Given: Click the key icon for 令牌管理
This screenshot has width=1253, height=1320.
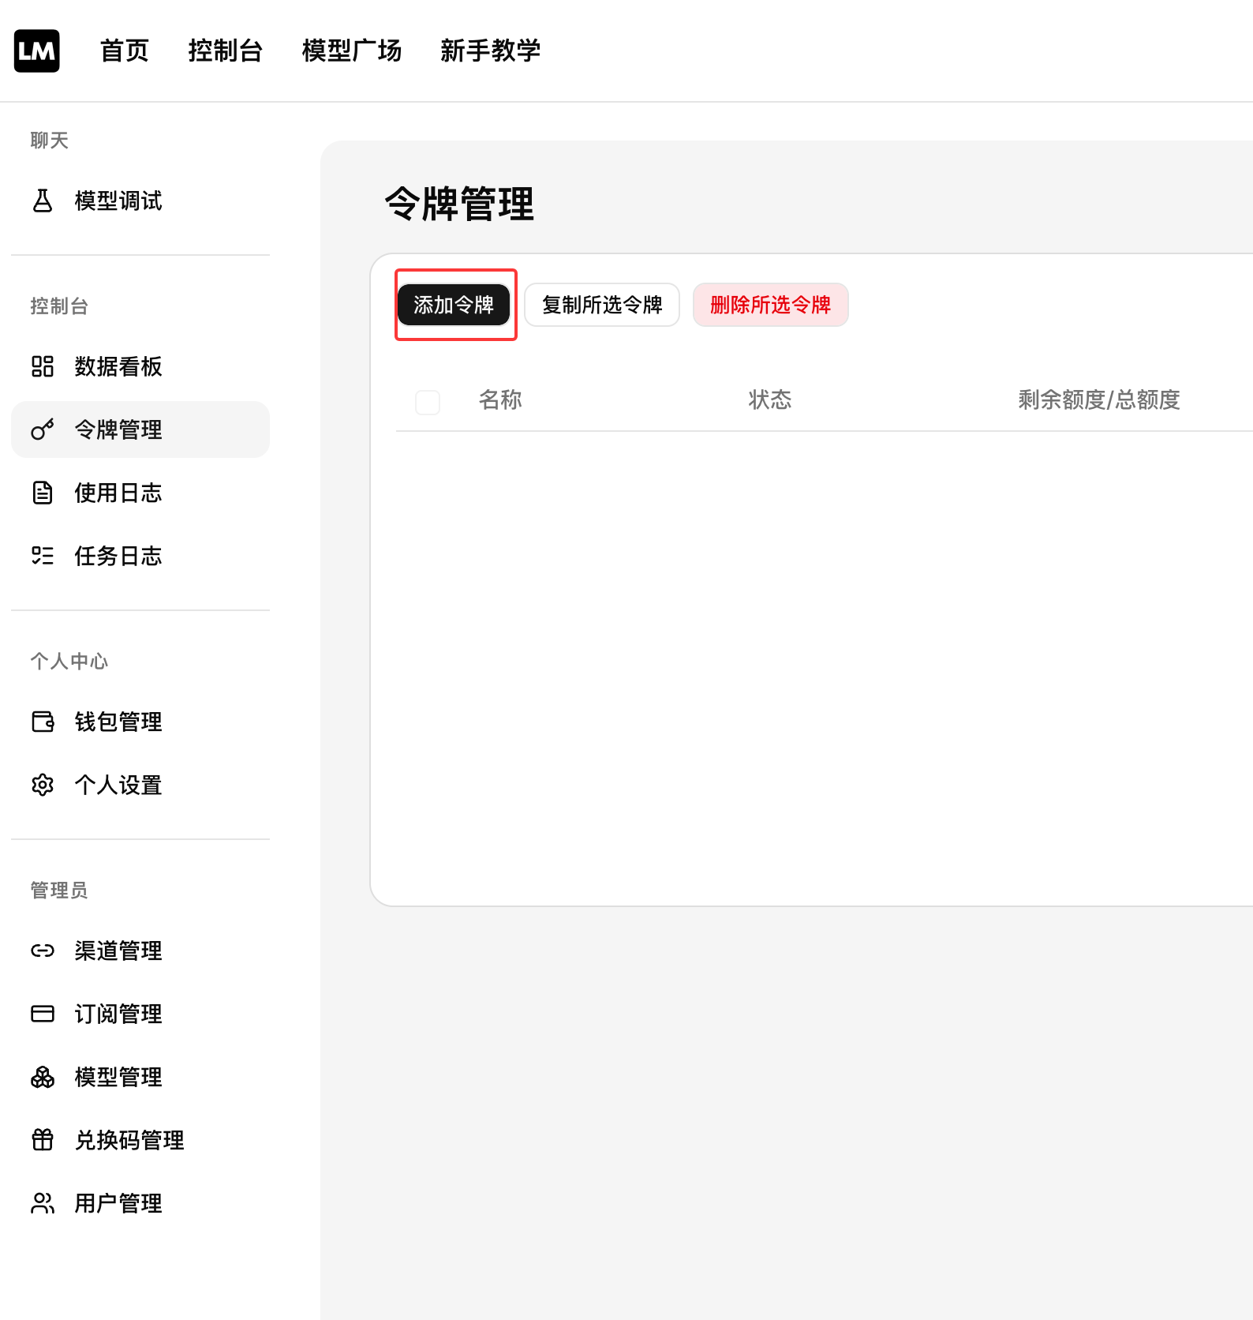Looking at the screenshot, I should pos(43,429).
